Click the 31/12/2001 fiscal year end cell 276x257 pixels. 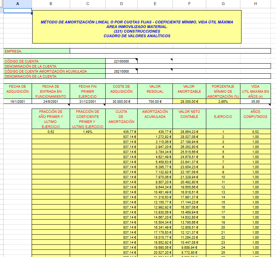click(x=88, y=101)
